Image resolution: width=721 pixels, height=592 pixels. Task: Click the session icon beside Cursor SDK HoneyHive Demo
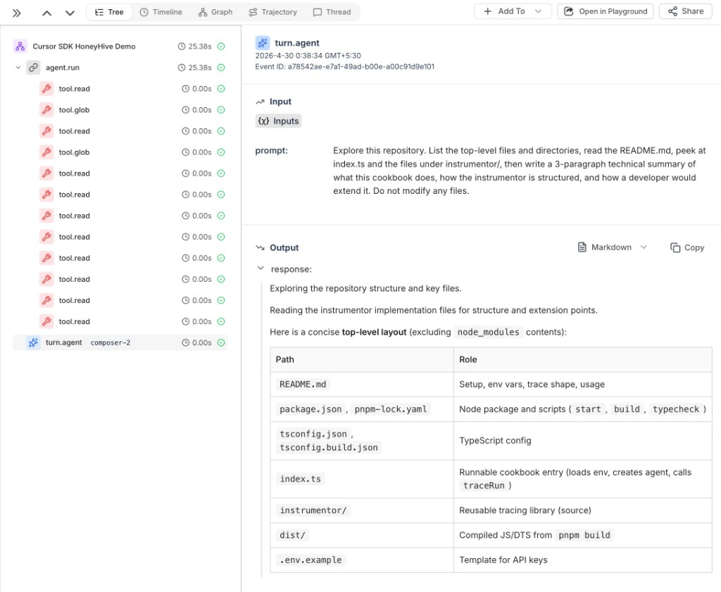[20, 47]
